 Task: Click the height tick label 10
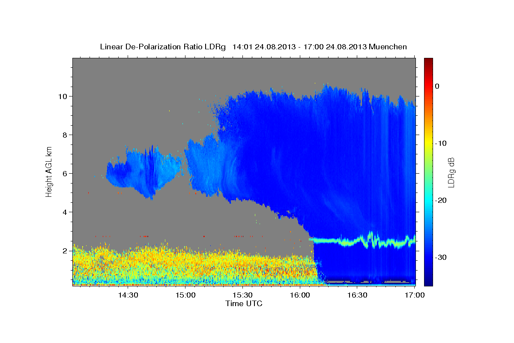pyautogui.click(x=64, y=96)
